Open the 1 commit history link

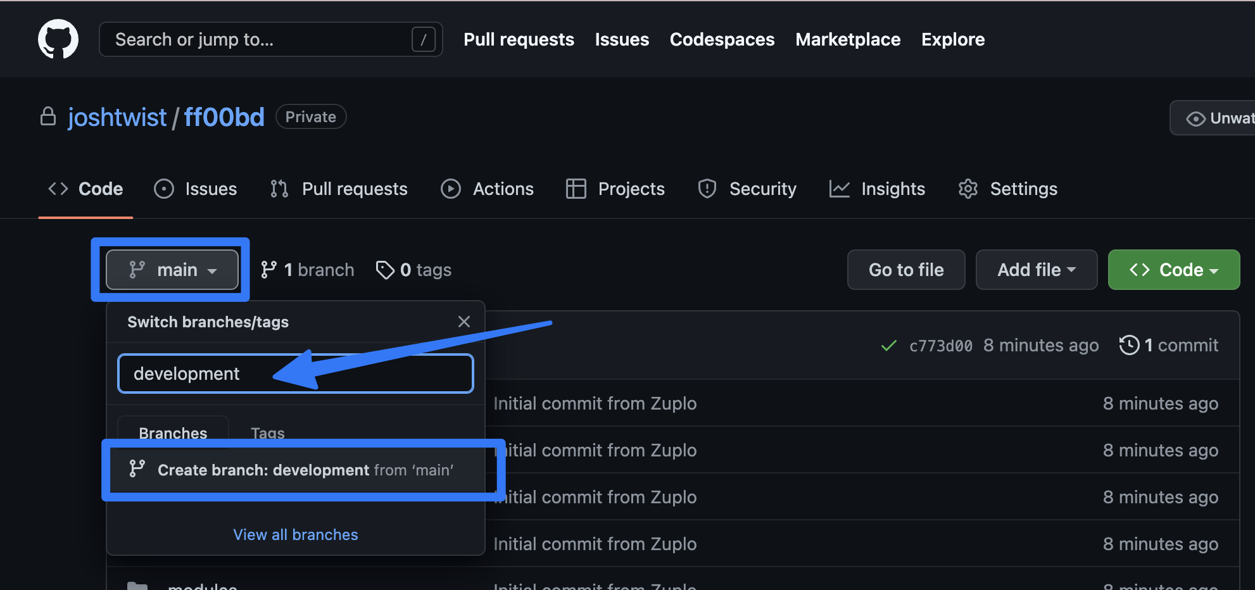pyautogui.click(x=1169, y=345)
